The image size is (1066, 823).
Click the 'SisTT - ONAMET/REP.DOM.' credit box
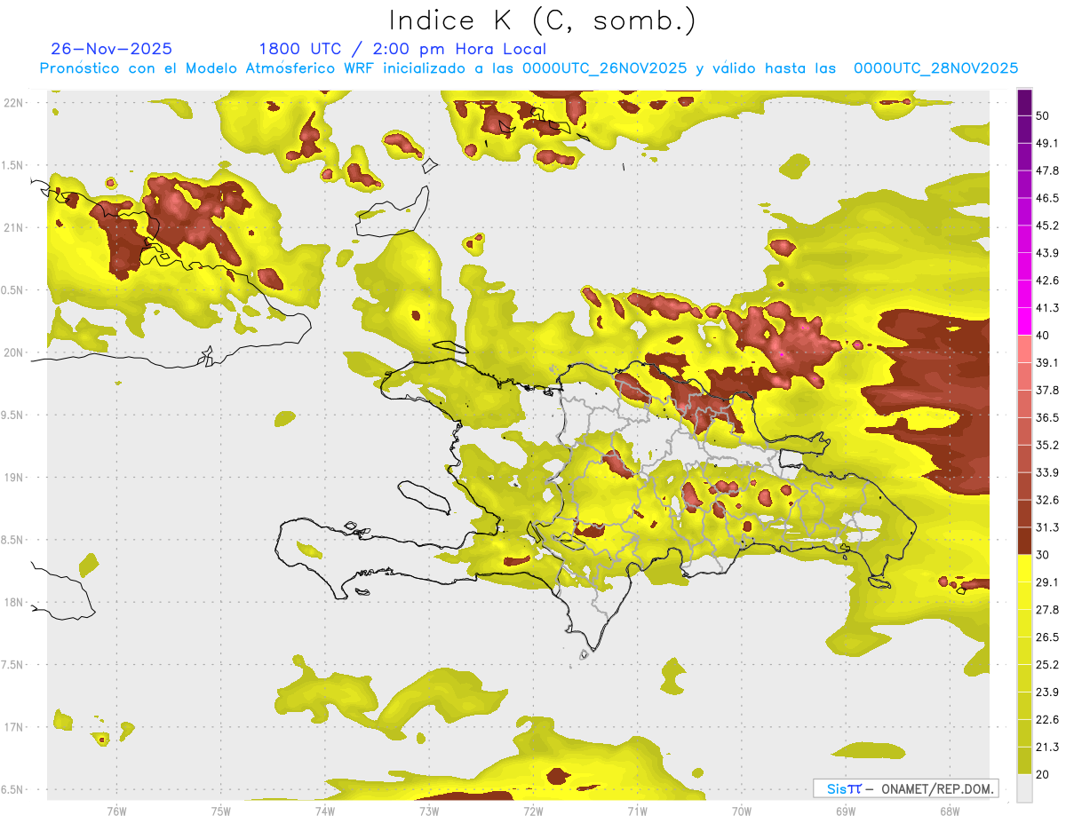point(905,788)
